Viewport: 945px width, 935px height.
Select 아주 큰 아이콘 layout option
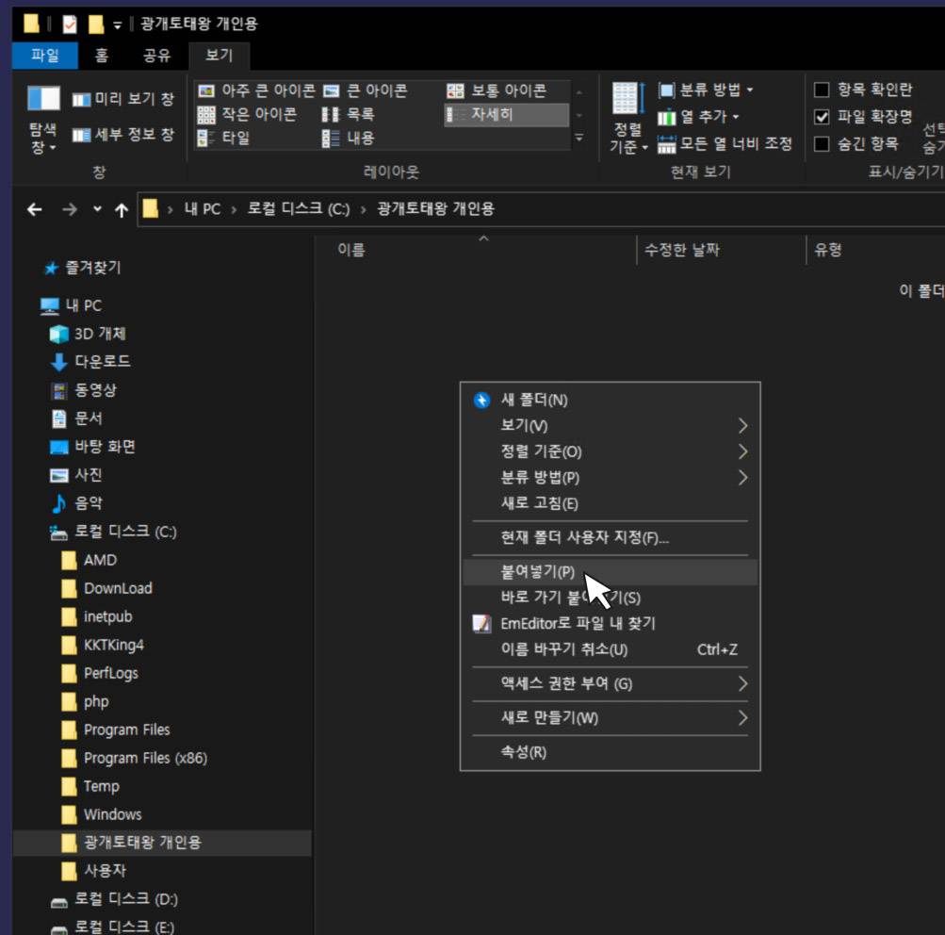pos(257,91)
